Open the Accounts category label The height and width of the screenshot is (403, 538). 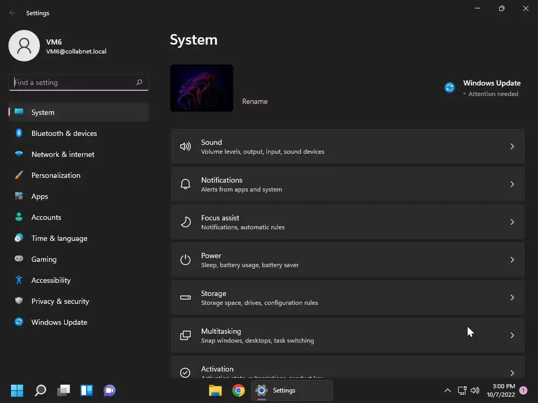[x=46, y=217]
